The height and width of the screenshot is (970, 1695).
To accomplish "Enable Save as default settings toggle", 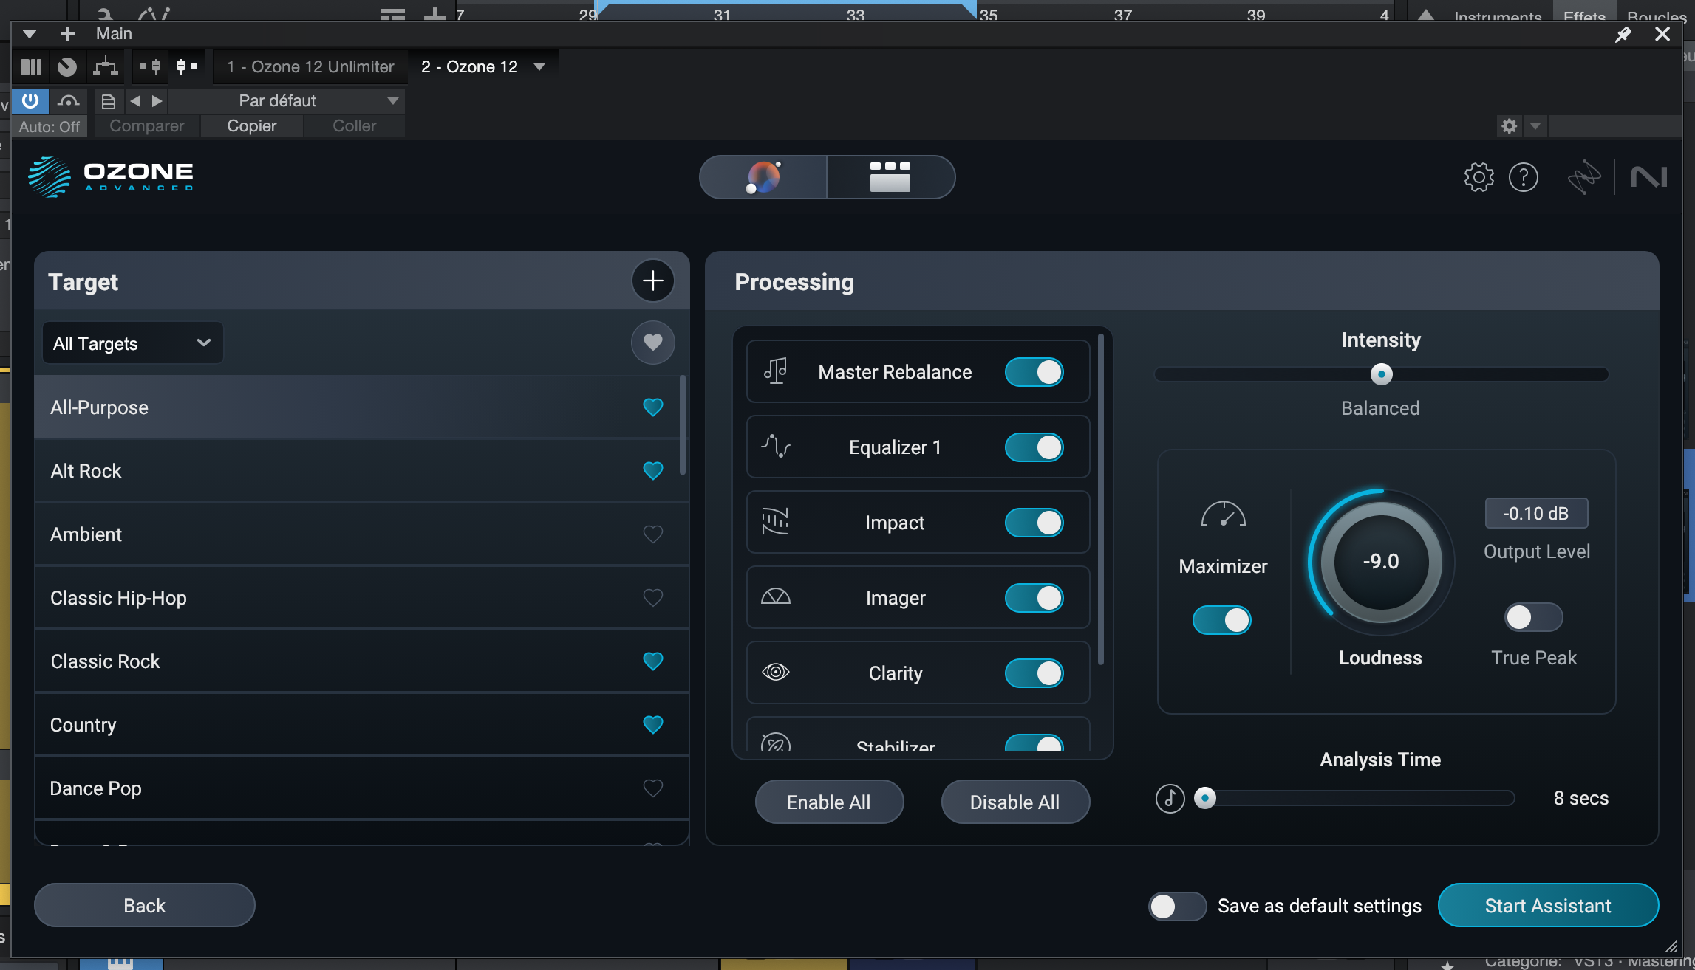I will tap(1177, 906).
